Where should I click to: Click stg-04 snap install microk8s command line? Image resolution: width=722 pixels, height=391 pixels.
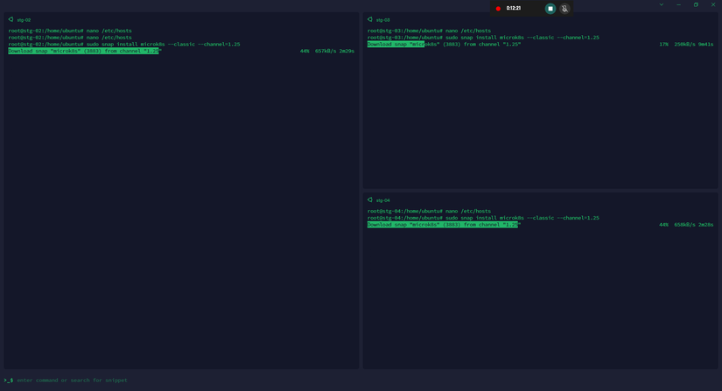click(483, 218)
